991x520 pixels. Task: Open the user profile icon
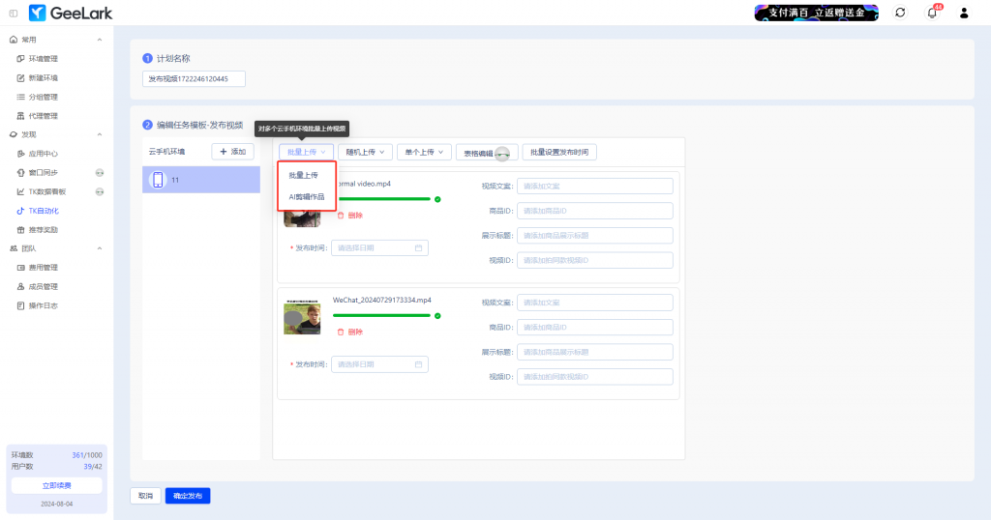pos(964,13)
